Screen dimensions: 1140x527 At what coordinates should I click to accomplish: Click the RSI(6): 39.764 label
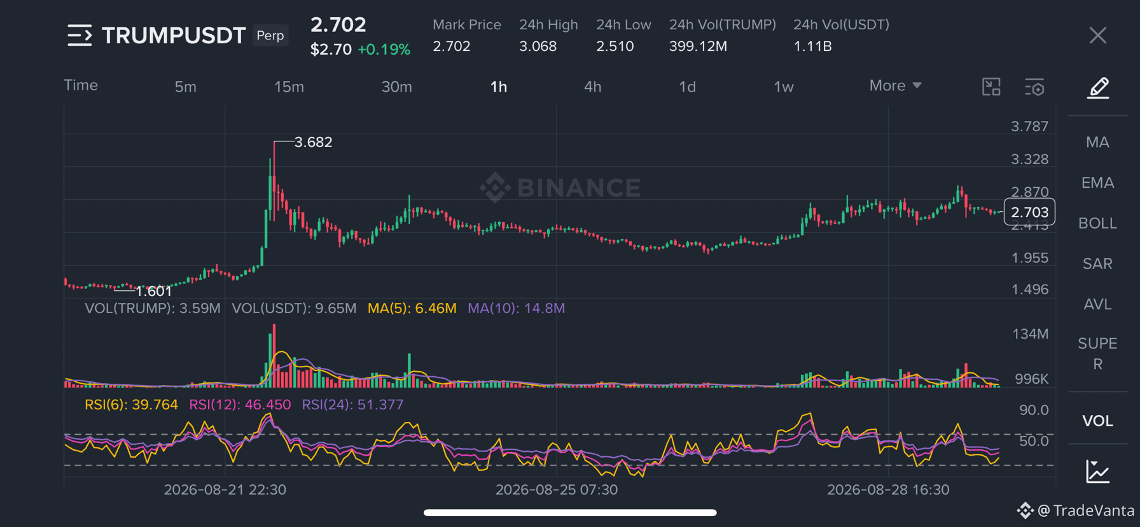pos(131,405)
